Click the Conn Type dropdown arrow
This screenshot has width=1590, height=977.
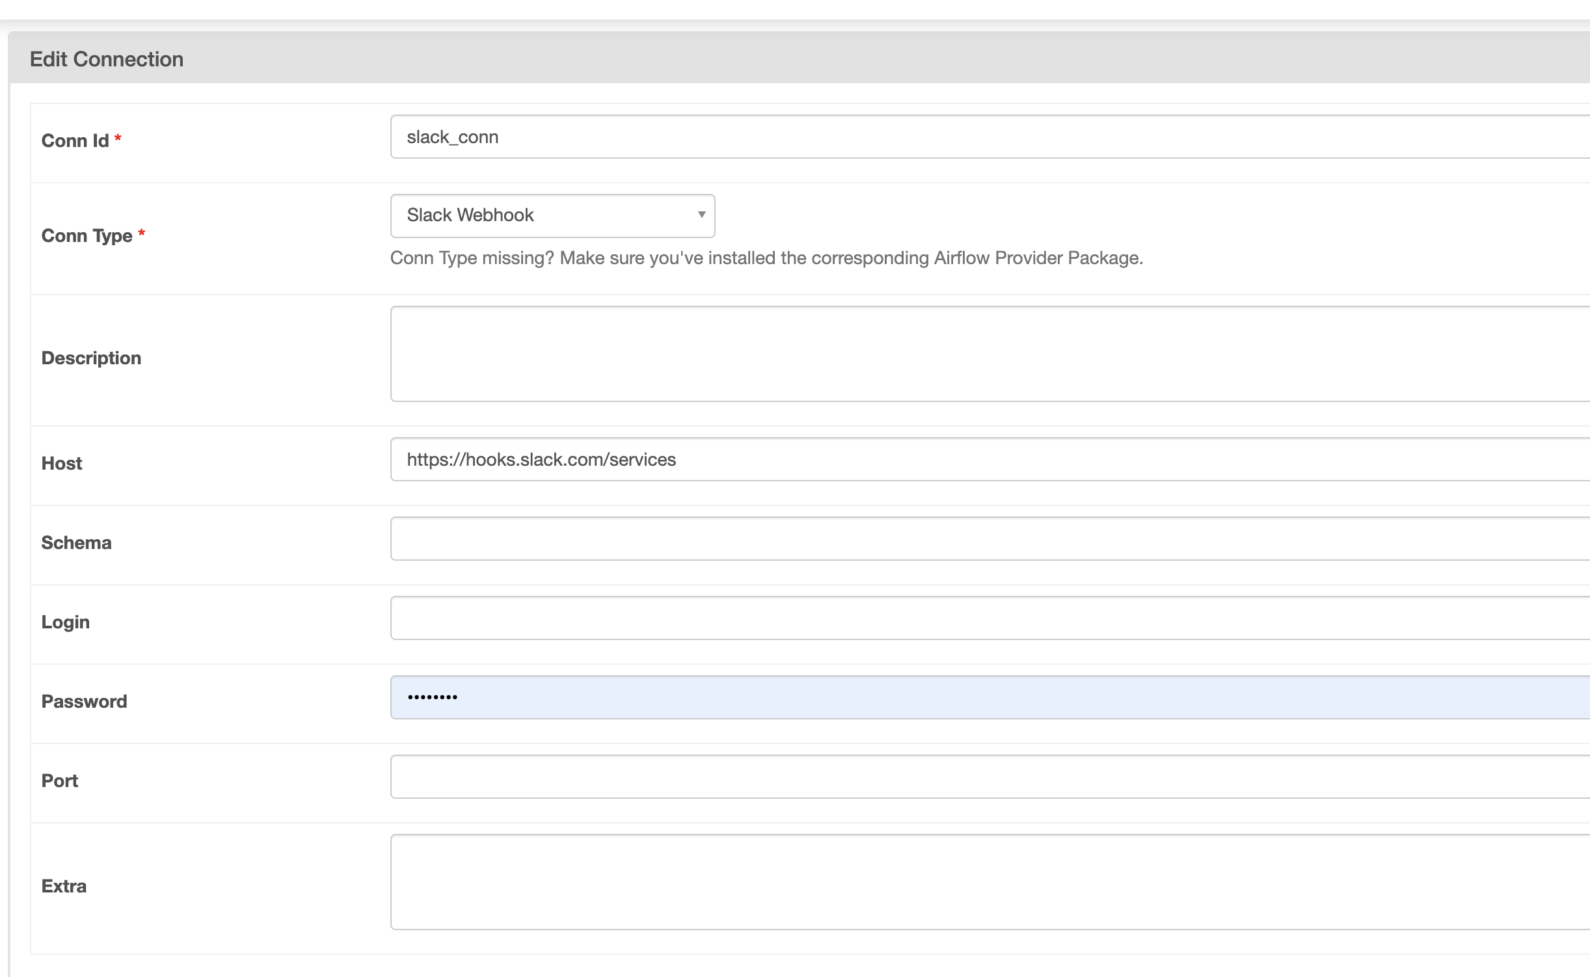click(x=701, y=215)
